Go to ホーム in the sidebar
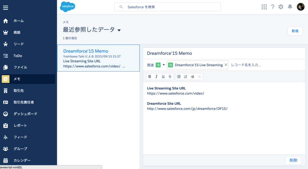 (28, 21)
